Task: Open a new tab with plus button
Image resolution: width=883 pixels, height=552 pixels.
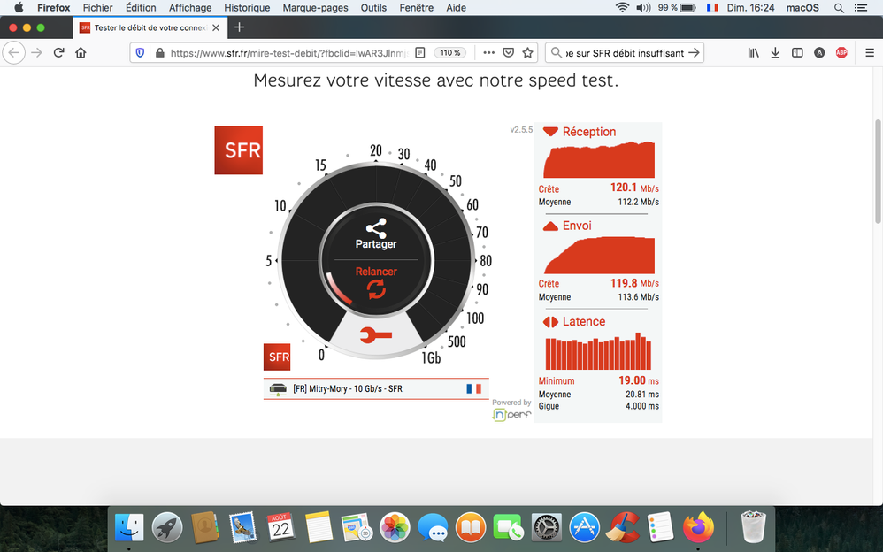Action: (239, 27)
